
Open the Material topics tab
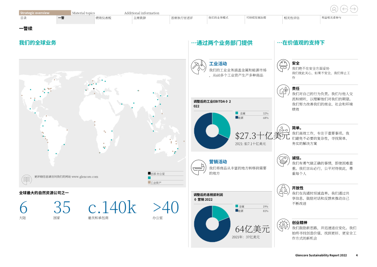pos(84,13)
